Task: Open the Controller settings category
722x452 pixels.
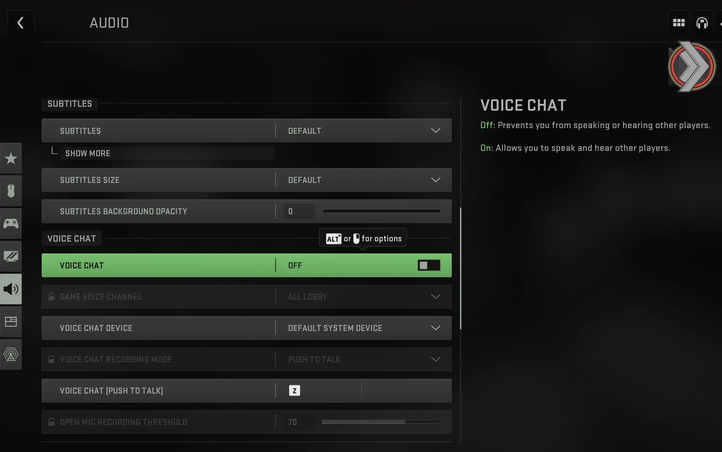Action: (11, 224)
